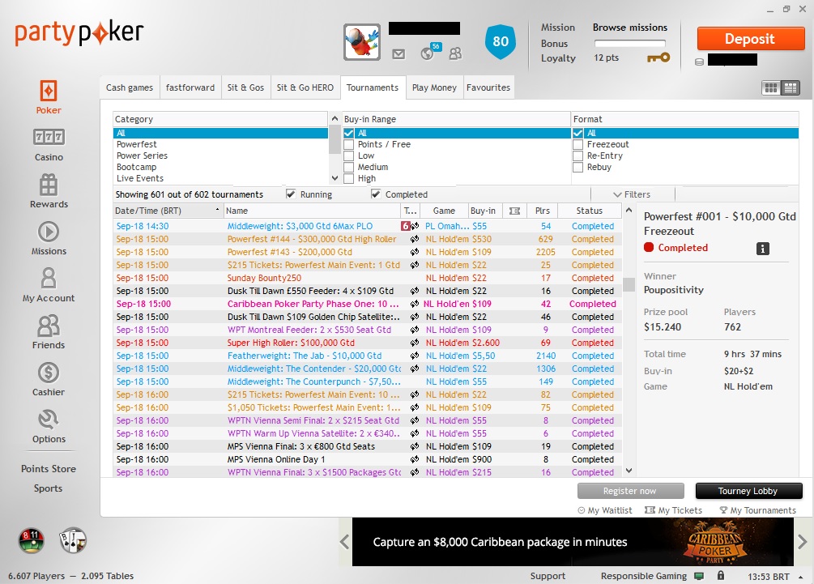Viewport: 814px width, 584px height.
Task: Open the mail envelope inbox icon
Action: [398, 53]
